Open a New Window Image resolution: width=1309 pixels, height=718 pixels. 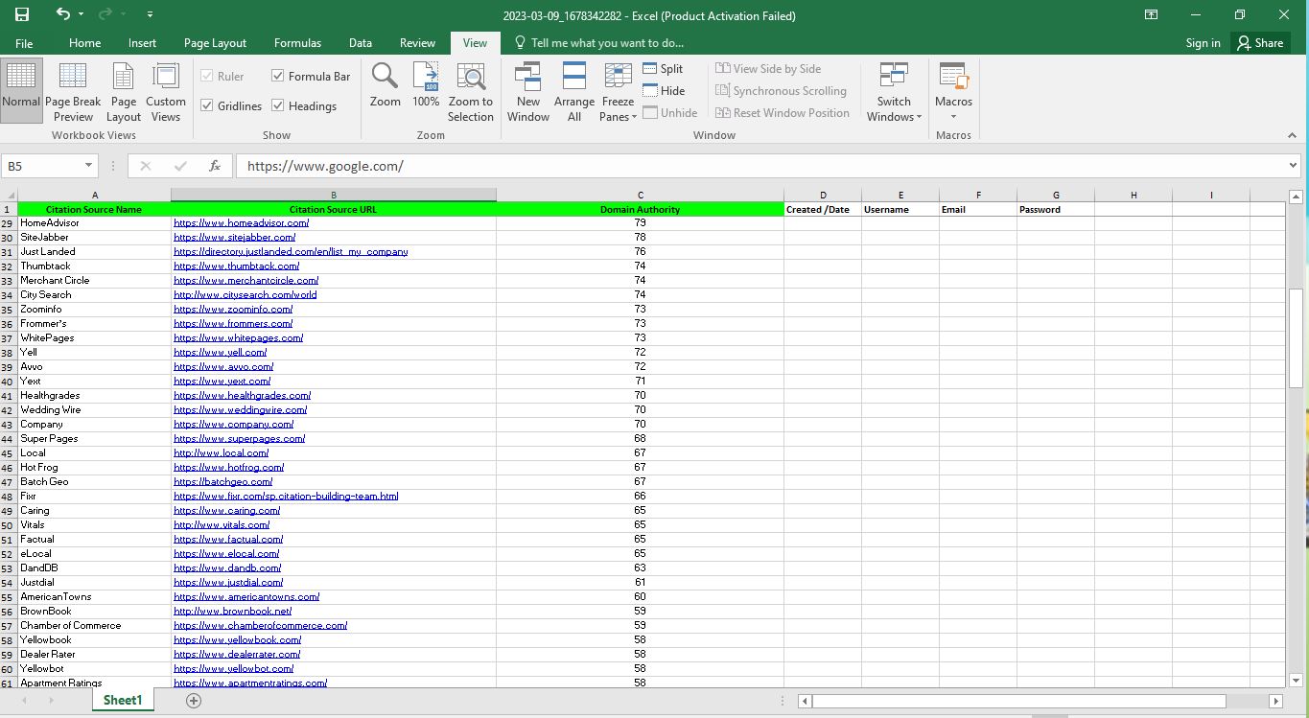coord(528,91)
